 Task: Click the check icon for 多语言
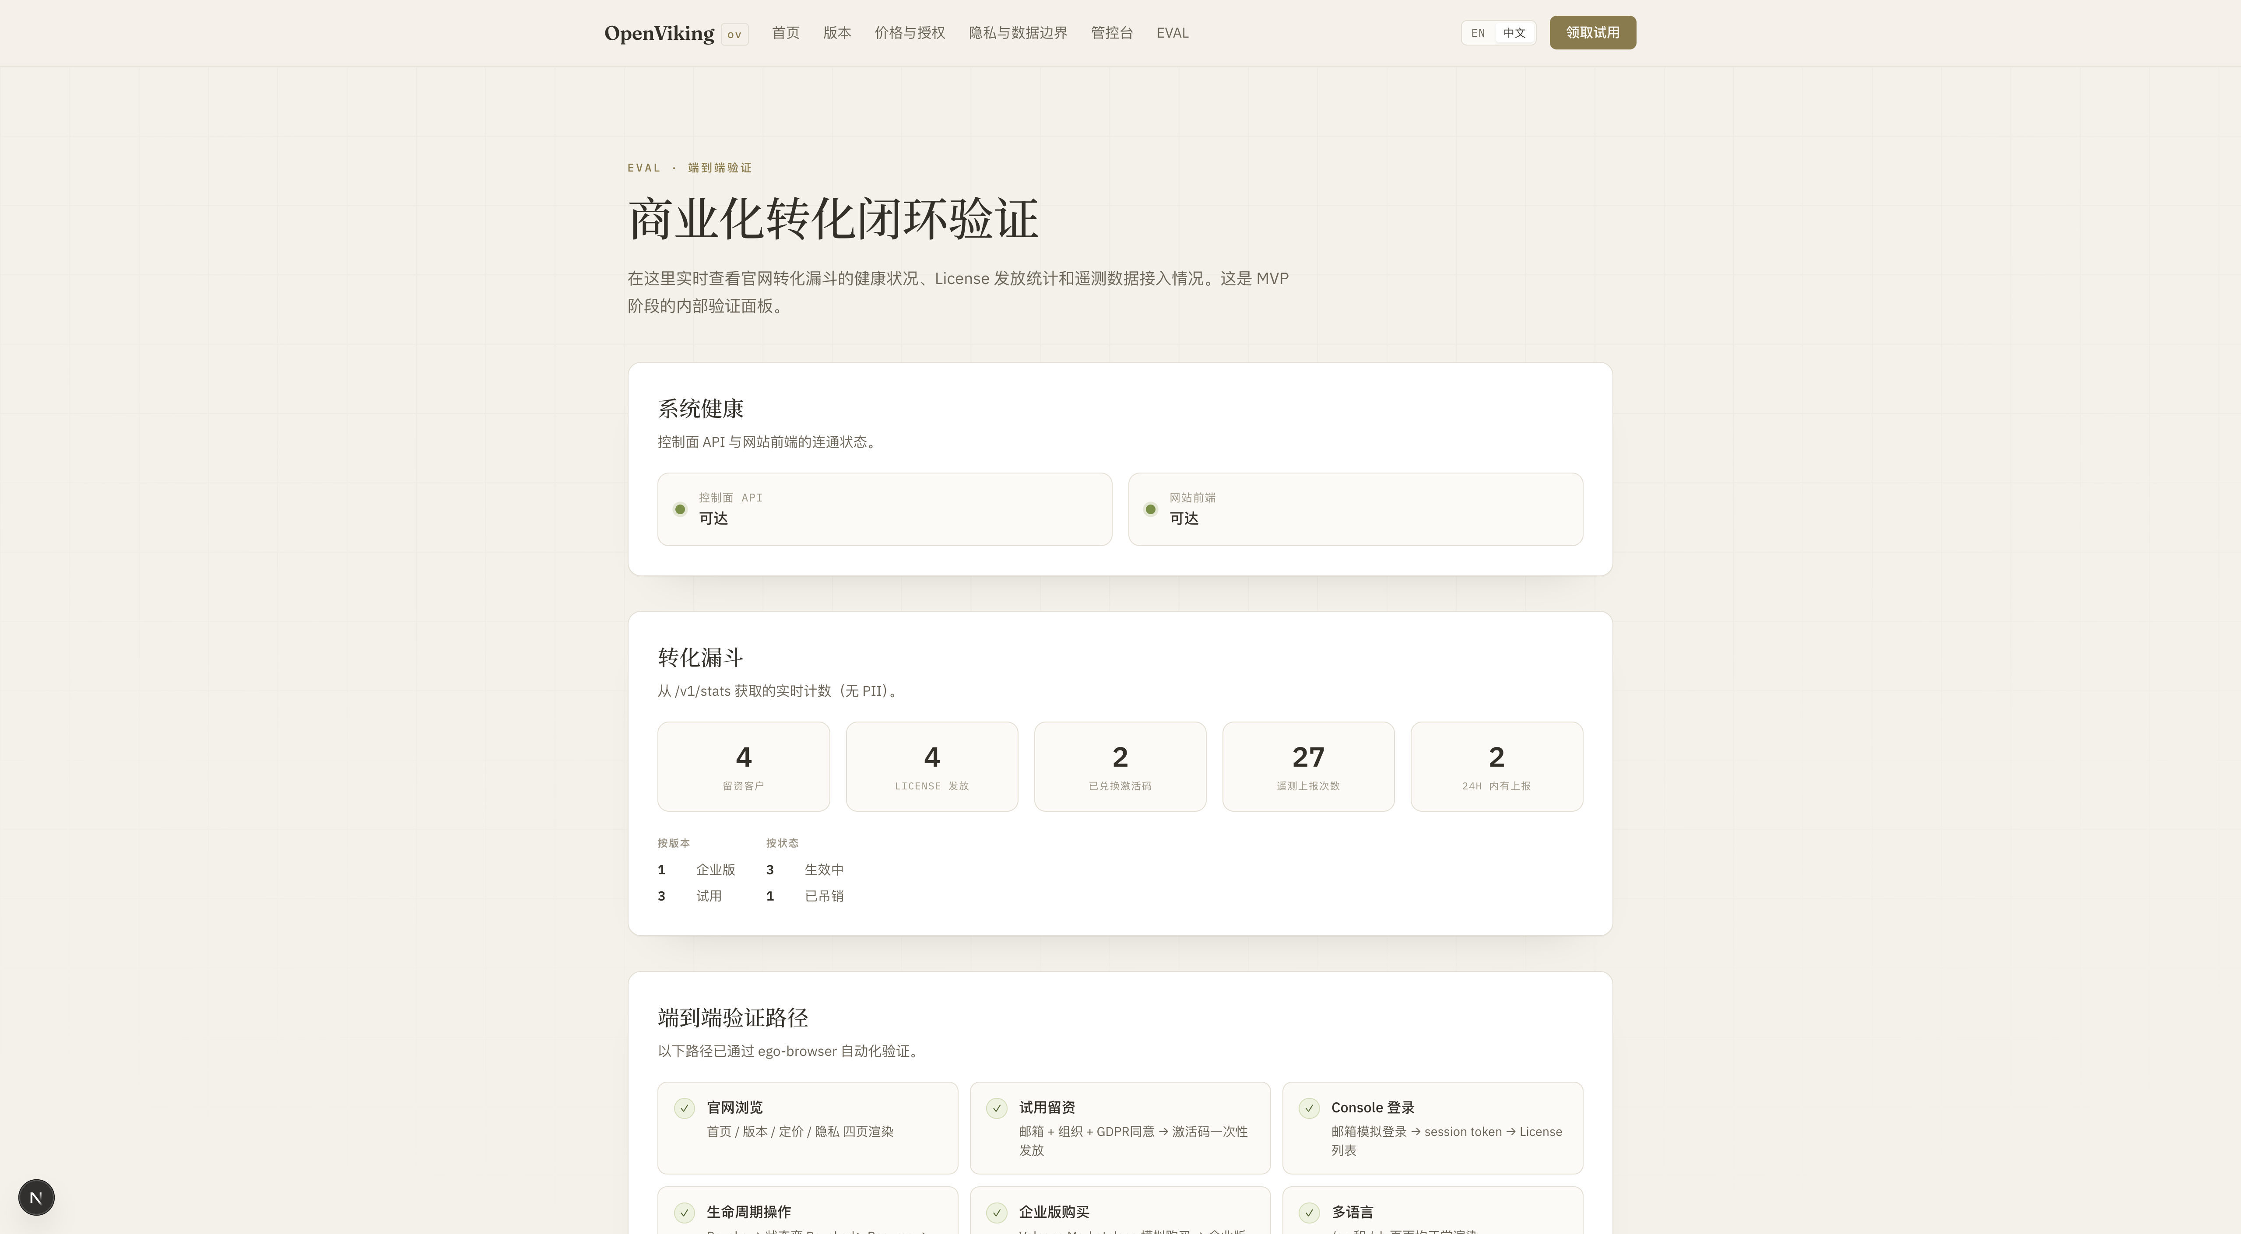tap(1309, 1212)
